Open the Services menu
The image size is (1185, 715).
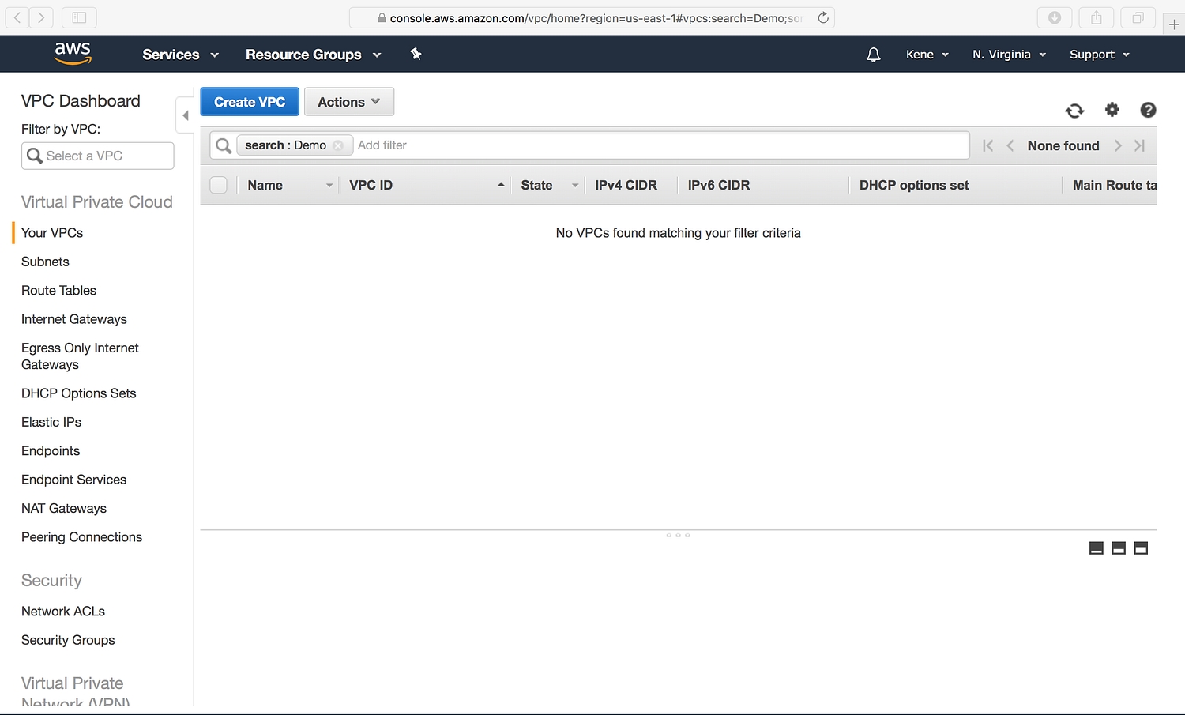[x=180, y=55]
